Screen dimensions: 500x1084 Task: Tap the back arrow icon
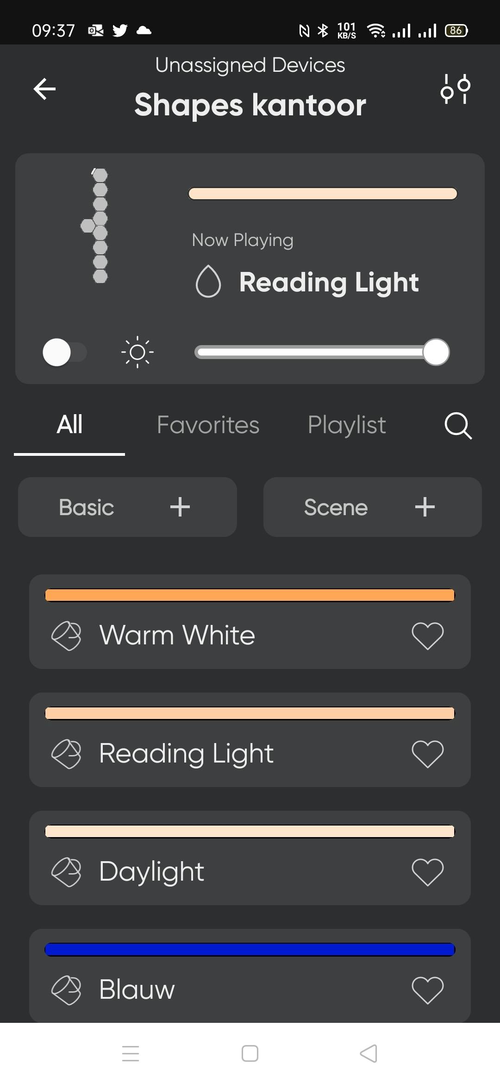pos(45,88)
